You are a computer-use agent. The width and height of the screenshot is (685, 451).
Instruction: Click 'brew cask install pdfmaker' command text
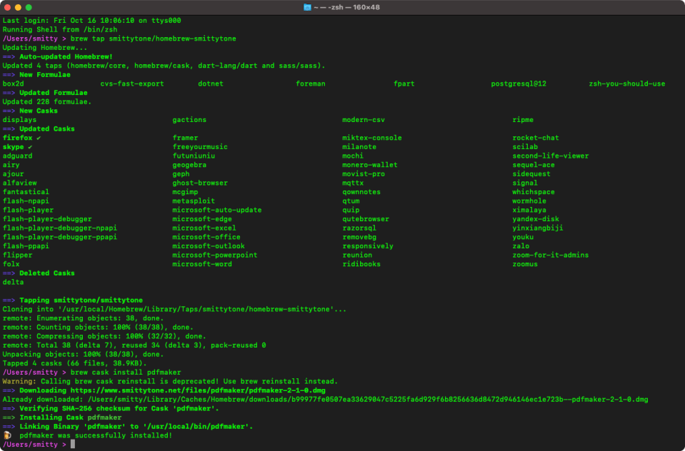point(124,373)
